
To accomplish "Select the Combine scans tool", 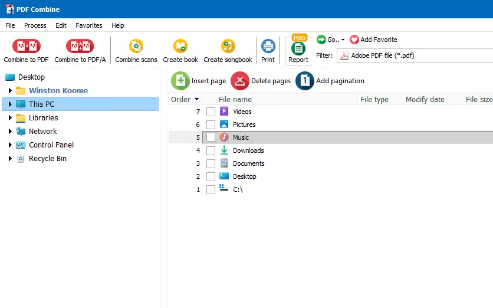I will click(136, 47).
